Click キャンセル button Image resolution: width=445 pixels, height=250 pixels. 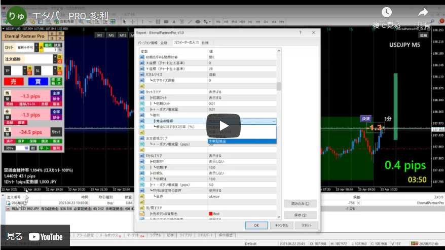(x=281, y=225)
